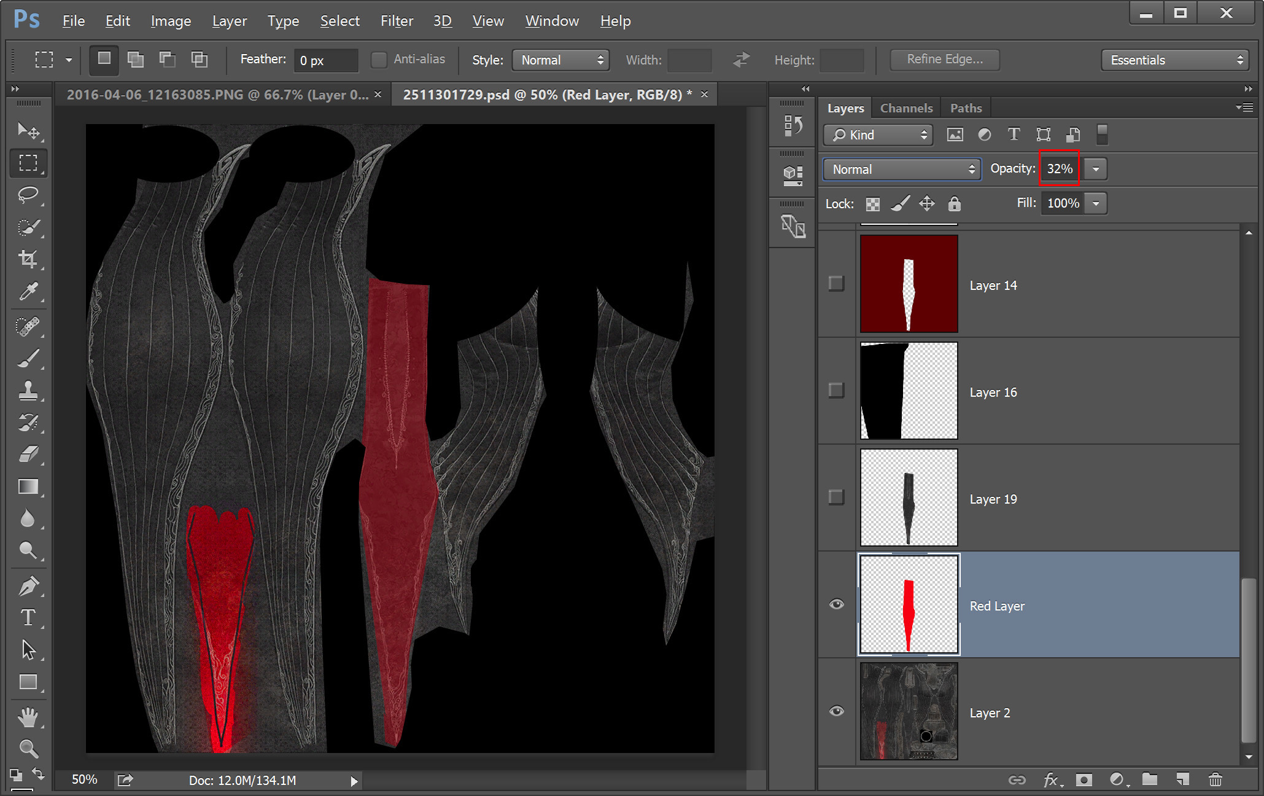1264x796 pixels.
Task: Open the blend mode Normal dropdown
Action: [901, 169]
